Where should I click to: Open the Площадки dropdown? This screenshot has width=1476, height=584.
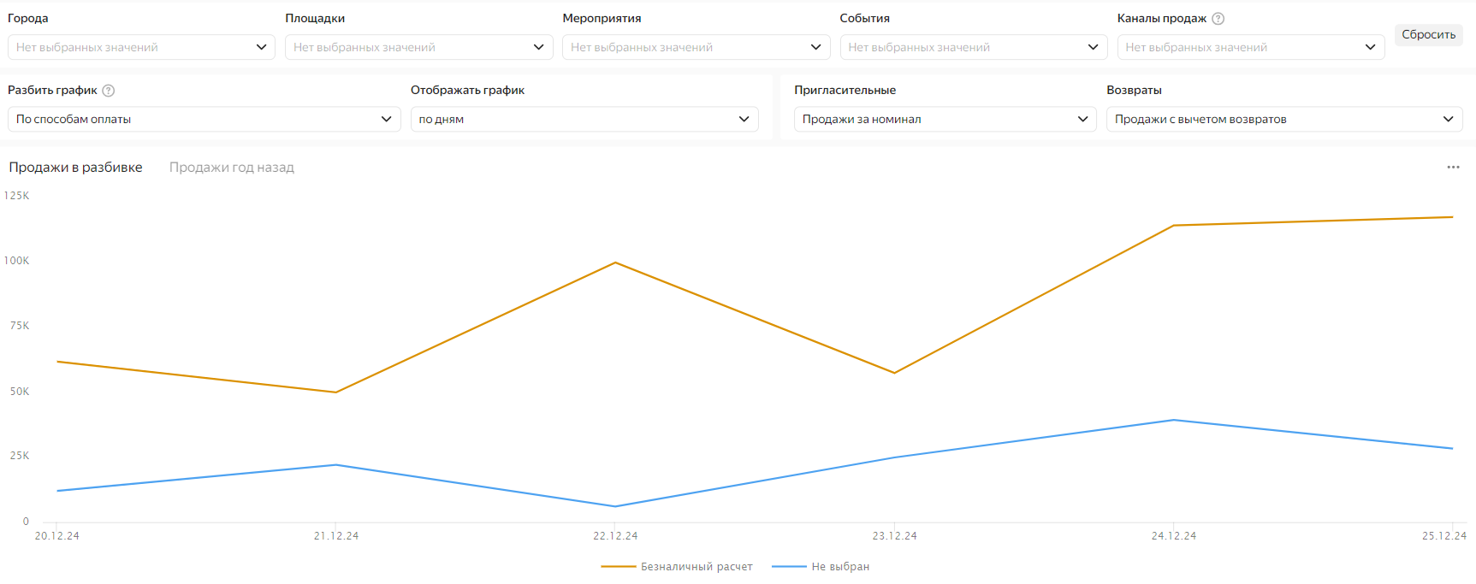(418, 47)
